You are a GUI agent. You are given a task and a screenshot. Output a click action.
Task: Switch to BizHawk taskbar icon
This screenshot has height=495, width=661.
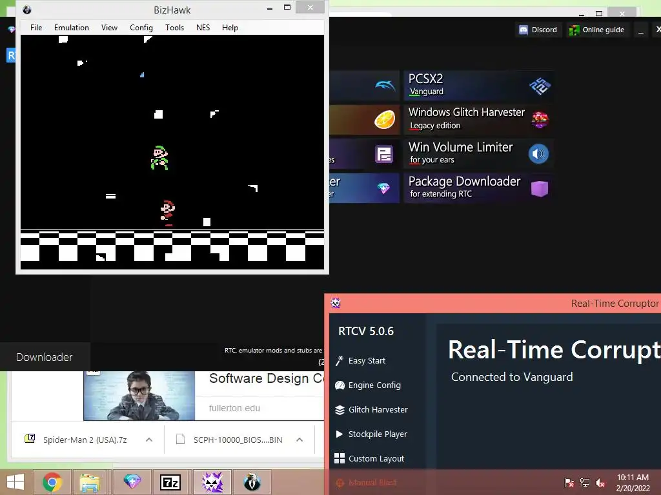coord(252,482)
